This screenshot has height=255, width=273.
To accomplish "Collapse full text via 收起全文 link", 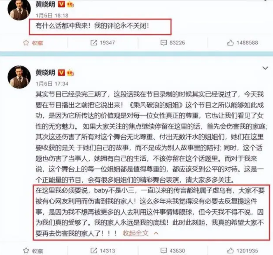I will pyautogui.click(x=135, y=233).
